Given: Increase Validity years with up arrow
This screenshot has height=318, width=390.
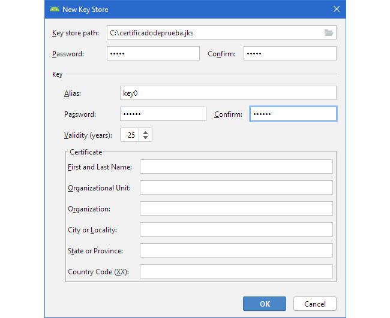Looking at the screenshot, I should tap(146, 132).
